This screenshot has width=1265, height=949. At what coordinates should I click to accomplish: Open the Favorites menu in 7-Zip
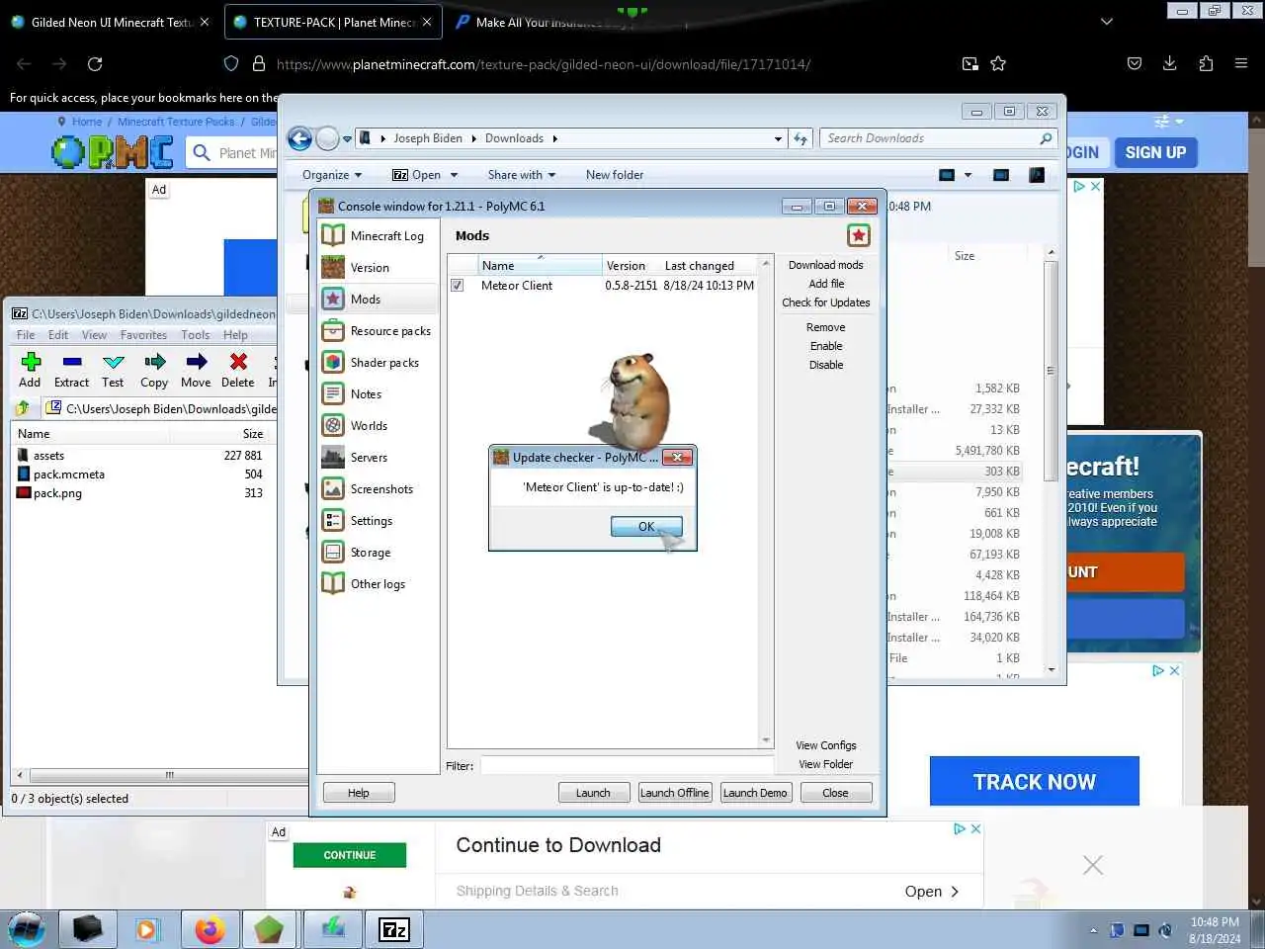tap(143, 335)
